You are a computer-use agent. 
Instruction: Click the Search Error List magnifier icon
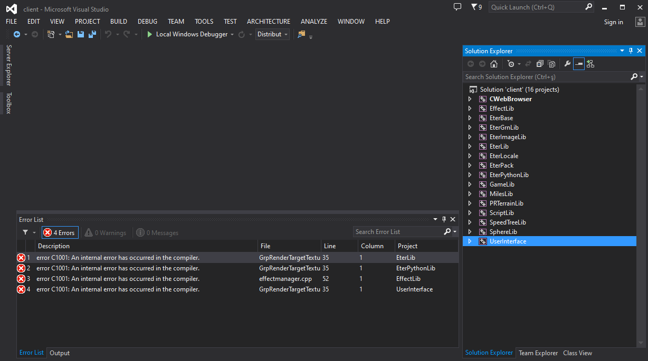[447, 232]
